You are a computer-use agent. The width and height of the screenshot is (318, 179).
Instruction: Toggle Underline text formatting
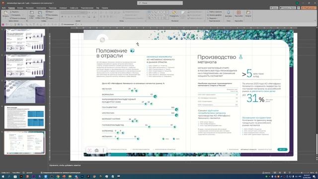(x=69, y=17)
